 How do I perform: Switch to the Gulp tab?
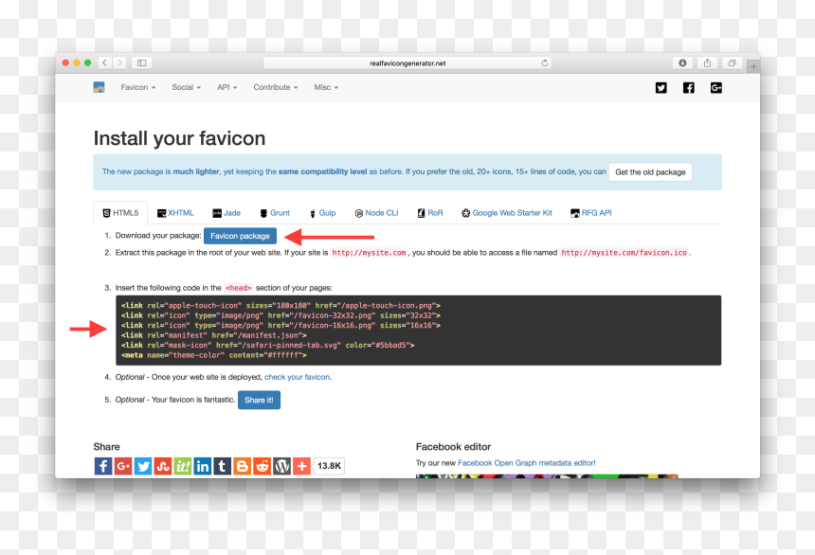[322, 213]
